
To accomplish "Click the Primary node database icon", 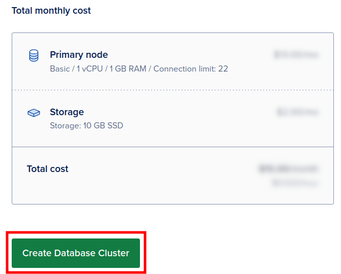I will [x=34, y=55].
